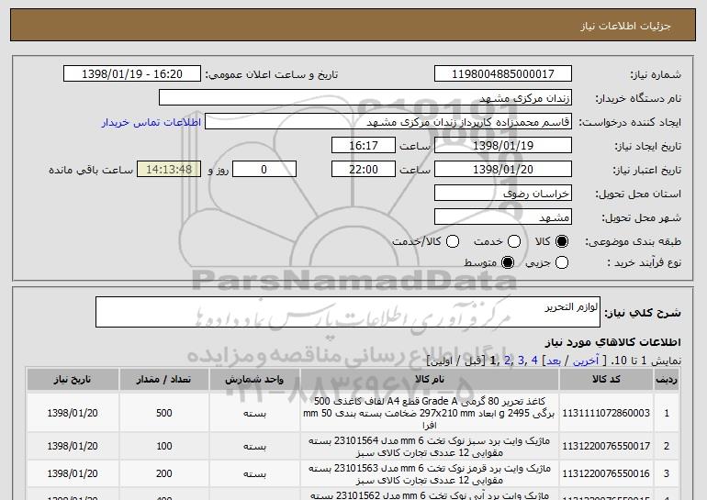
Task: Click the تاریخ نیاز column header
Action: tap(73, 379)
